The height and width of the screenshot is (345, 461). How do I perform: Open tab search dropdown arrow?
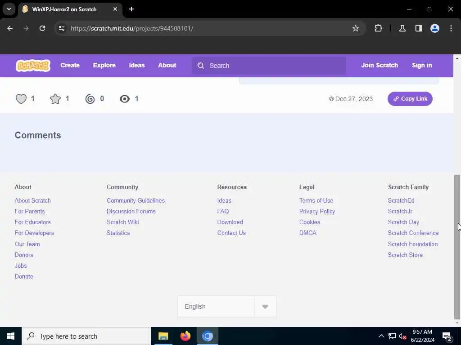click(x=9, y=9)
